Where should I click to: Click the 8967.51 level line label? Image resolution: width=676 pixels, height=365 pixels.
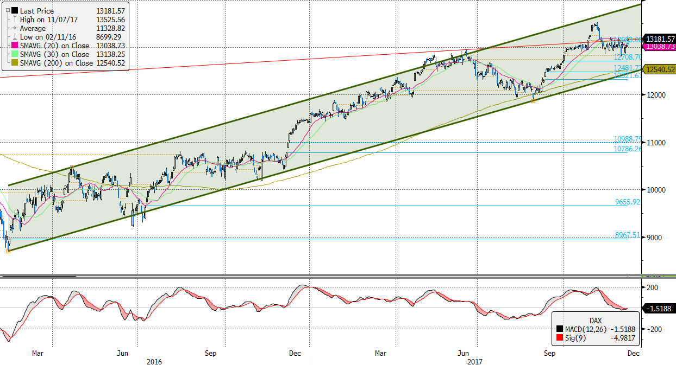[628, 235]
